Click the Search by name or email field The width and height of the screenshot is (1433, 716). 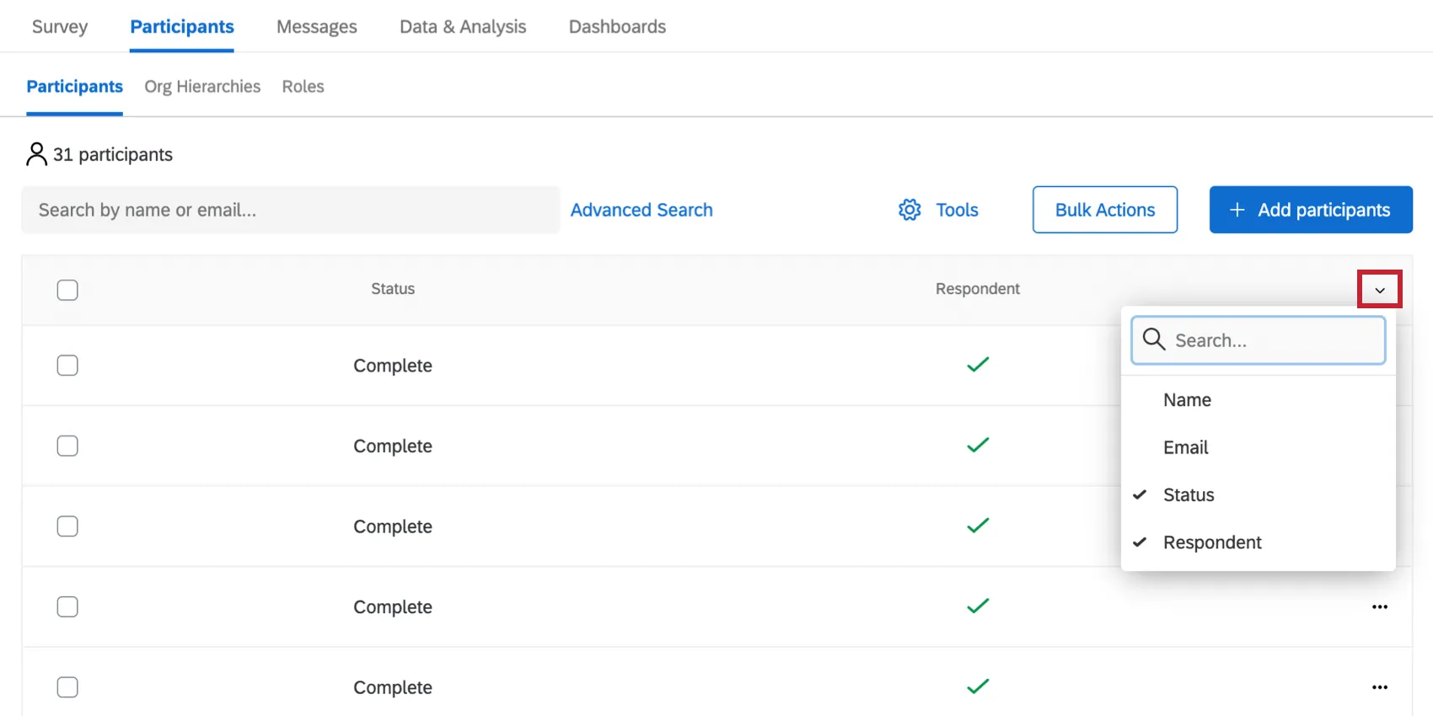tap(290, 210)
